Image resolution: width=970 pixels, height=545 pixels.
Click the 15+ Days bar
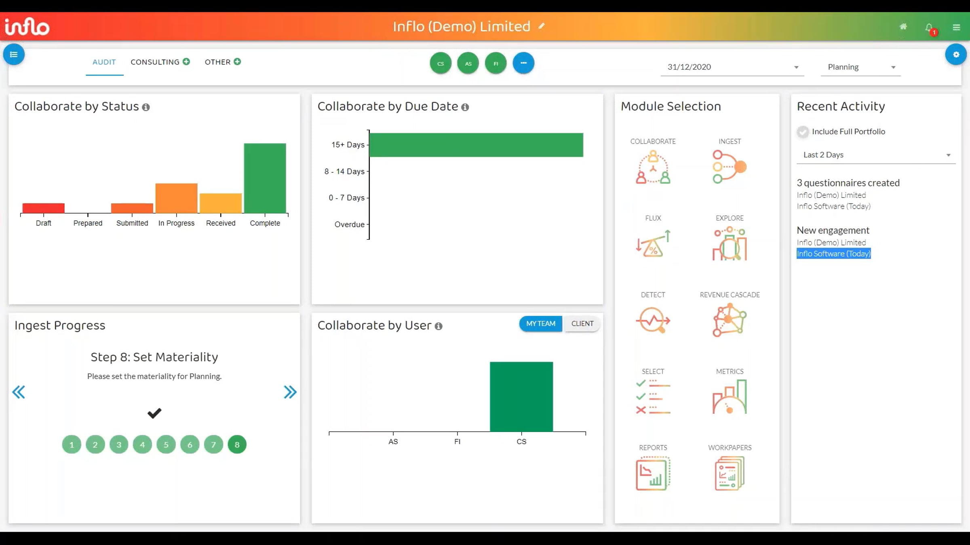tap(476, 145)
